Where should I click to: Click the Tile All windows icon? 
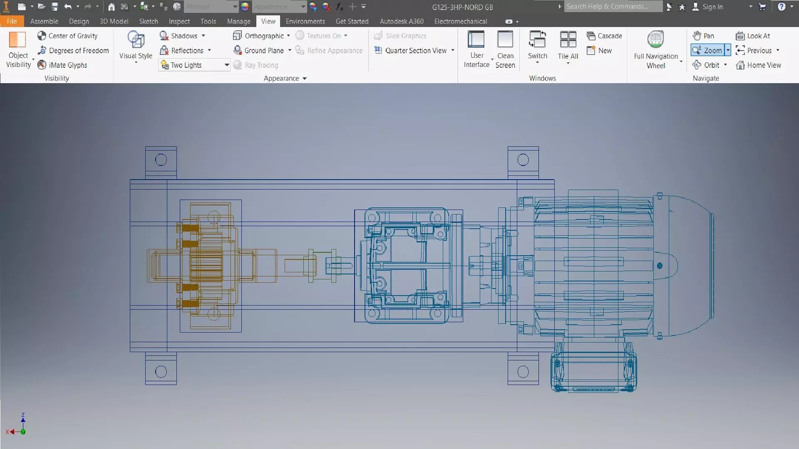click(x=568, y=41)
